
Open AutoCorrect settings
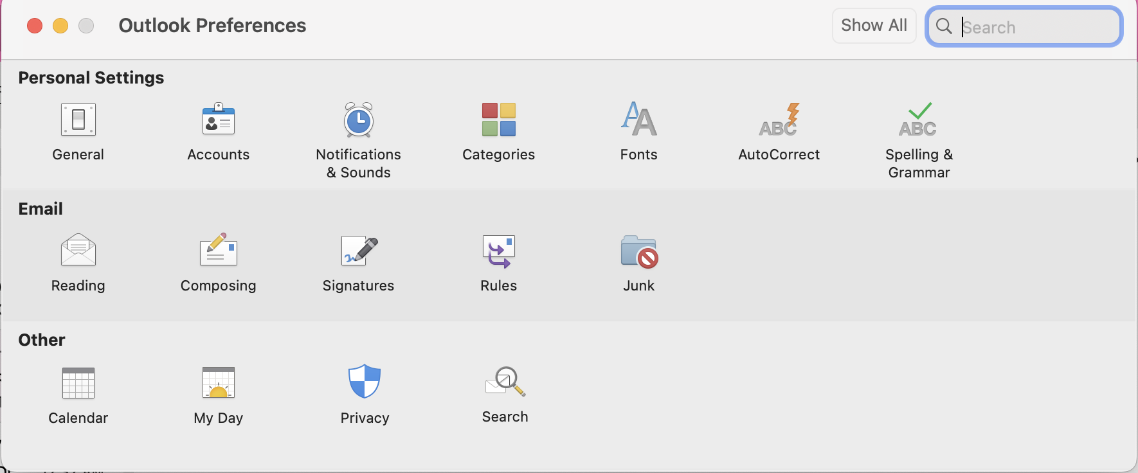779,120
